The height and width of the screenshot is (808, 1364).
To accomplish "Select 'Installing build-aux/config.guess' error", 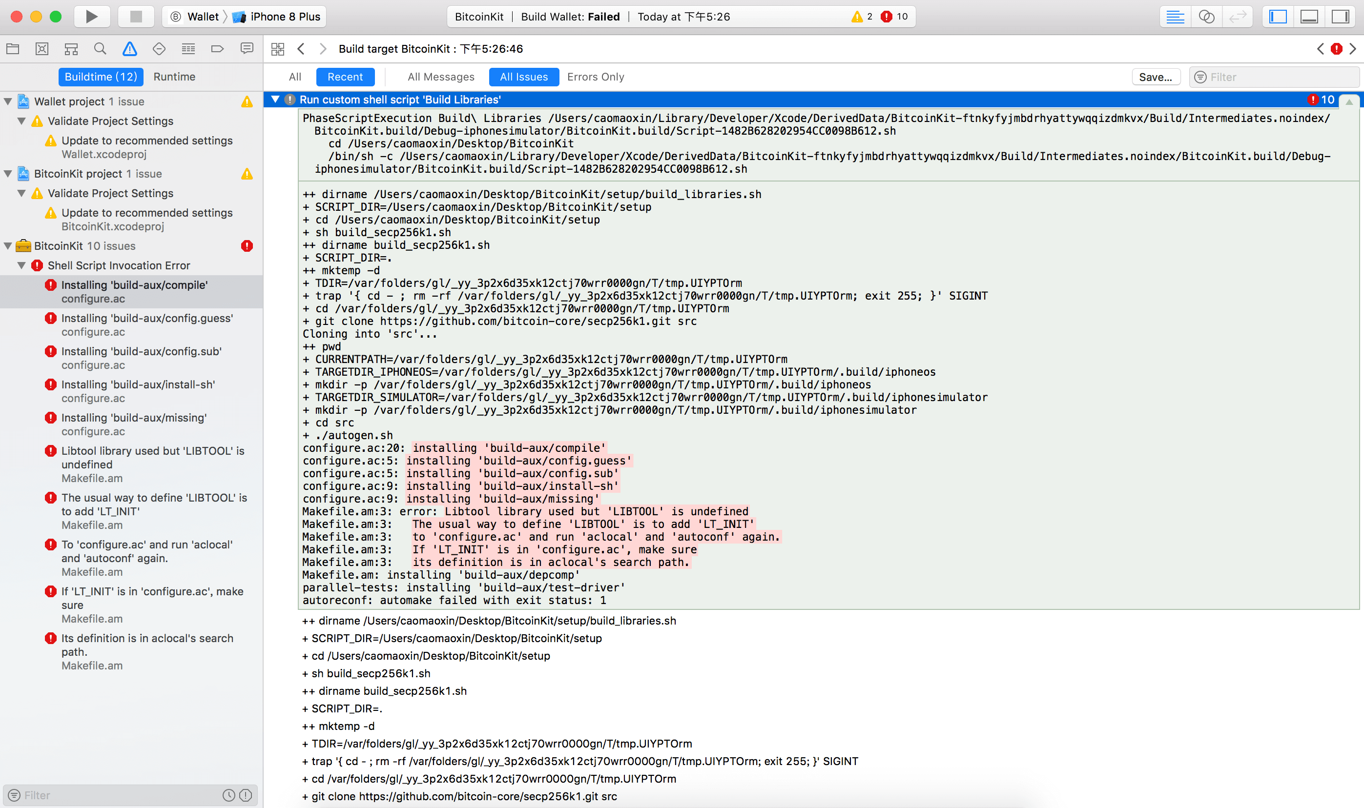I will [131, 325].
